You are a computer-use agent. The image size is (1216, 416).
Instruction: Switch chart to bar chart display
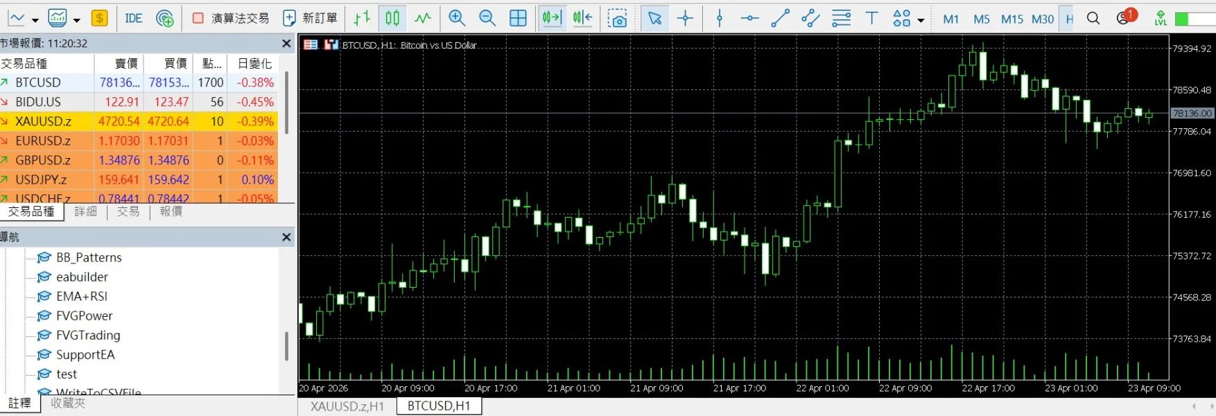pos(362,19)
